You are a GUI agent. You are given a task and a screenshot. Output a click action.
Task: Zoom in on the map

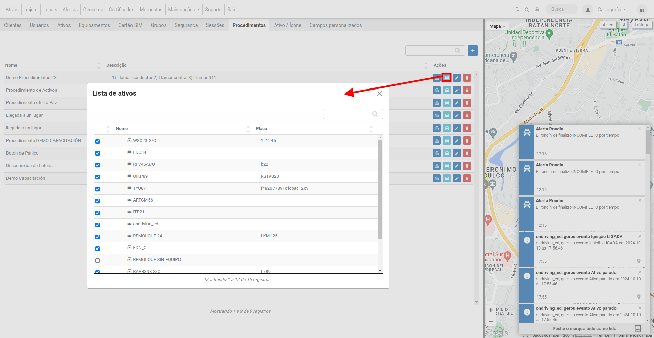[x=491, y=310]
